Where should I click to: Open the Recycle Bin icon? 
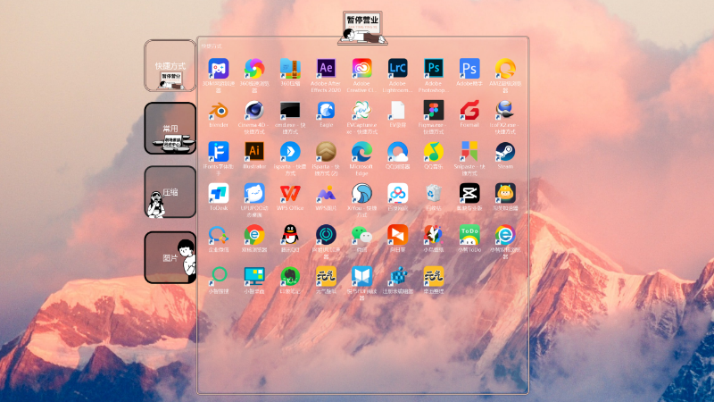click(x=434, y=193)
